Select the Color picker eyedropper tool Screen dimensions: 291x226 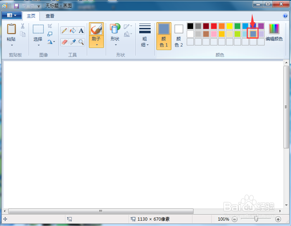point(73,42)
